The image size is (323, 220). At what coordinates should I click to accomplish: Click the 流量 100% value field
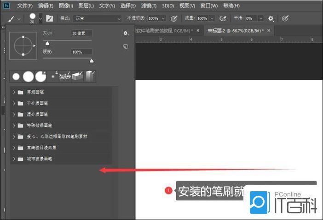point(202,18)
